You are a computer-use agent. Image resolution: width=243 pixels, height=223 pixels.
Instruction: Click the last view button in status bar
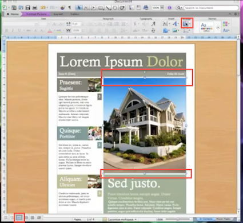pos(39,218)
